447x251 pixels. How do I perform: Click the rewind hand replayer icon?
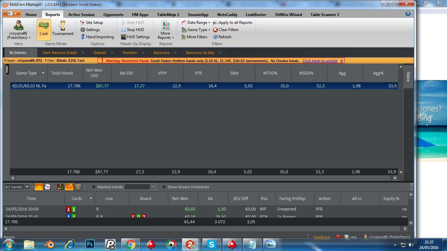(38, 187)
